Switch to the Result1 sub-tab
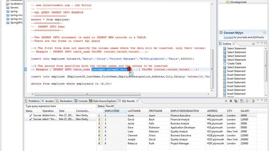Screen dimensions: 269x151 (110, 106)
